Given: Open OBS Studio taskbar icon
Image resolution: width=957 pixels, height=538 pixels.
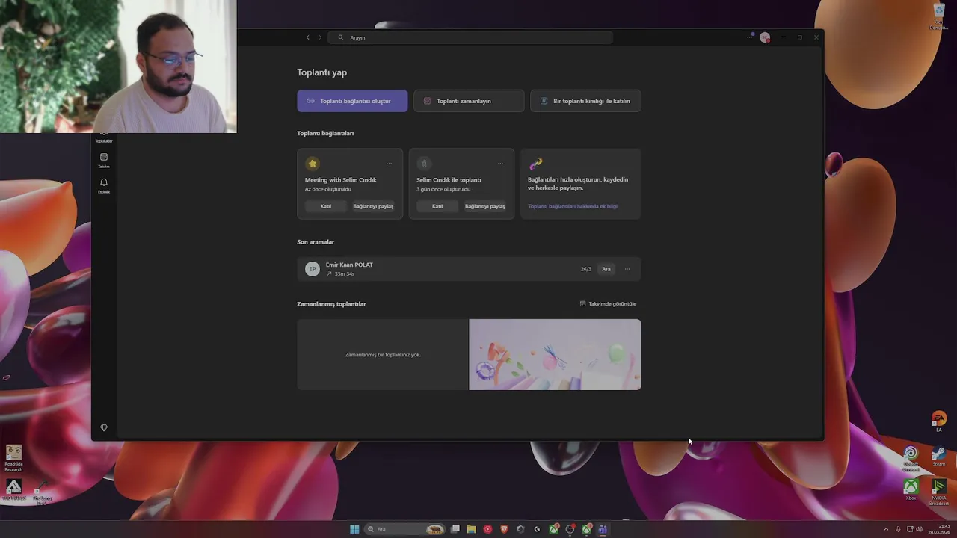Looking at the screenshot, I should point(570,529).
